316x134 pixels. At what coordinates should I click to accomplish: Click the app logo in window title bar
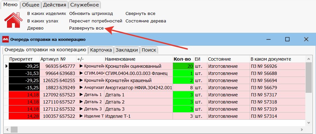[x=6, y=40]
